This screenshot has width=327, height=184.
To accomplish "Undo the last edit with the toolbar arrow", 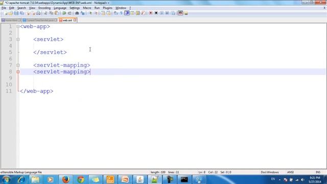I will point(64,13).
